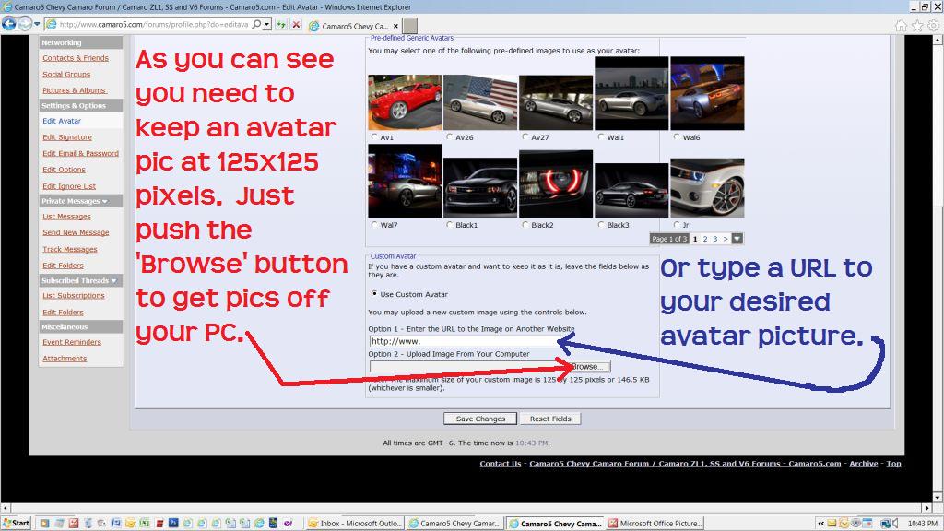
Task: Collapse the Subscribed Threads sidebar section
Action: (x=112, y=280)
